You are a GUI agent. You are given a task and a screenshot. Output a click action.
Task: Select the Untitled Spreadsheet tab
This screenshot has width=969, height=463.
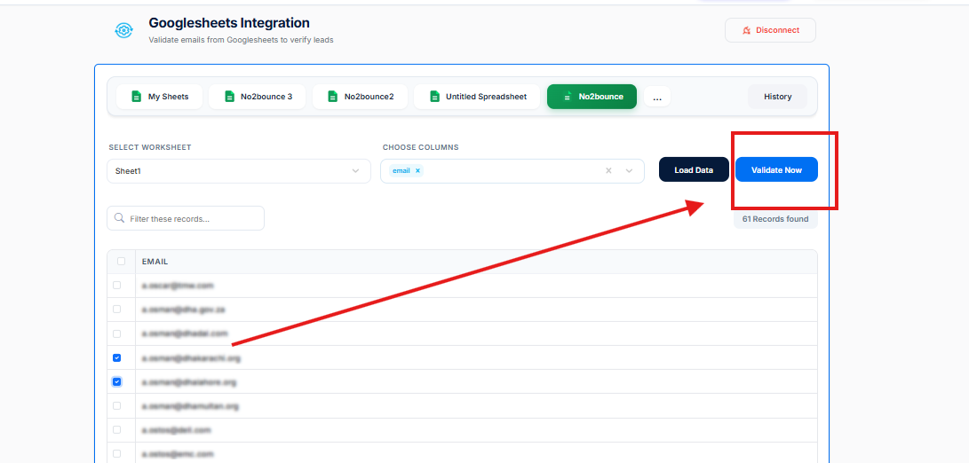click(477, 97)
